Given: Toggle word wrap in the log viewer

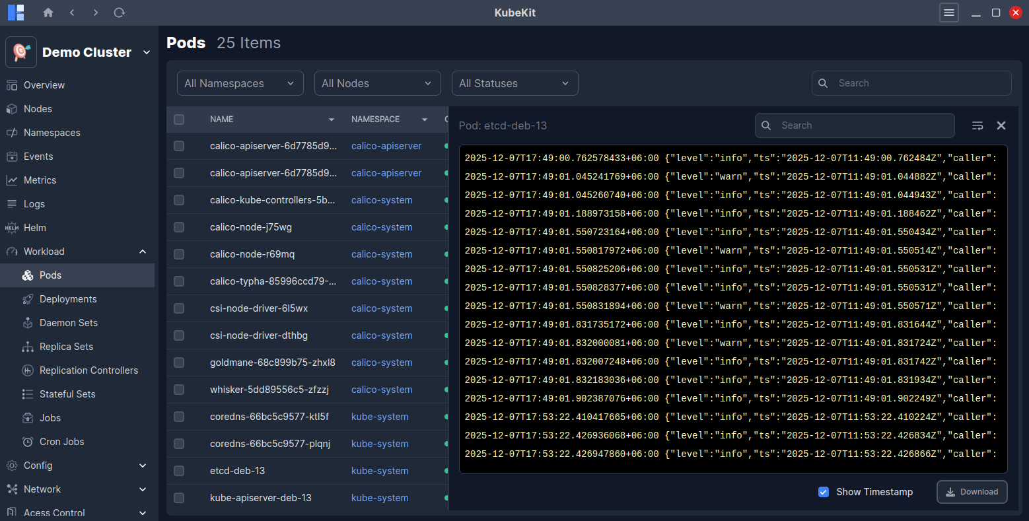Looking at the screenshot, I should [x=977, y=125].
